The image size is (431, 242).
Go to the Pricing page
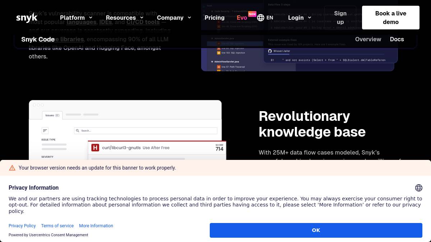click(214, 18)
